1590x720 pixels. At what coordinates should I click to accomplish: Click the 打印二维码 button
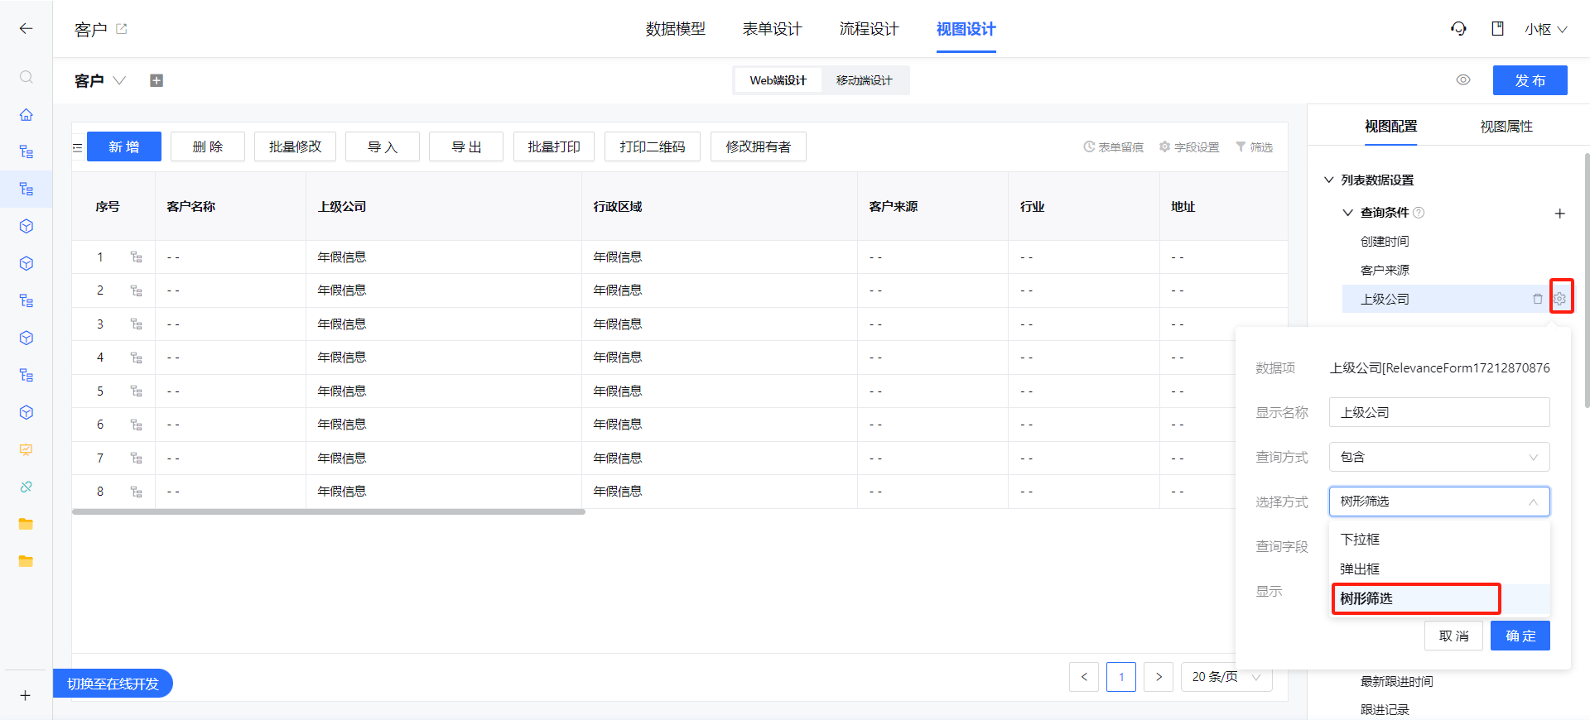653,146
